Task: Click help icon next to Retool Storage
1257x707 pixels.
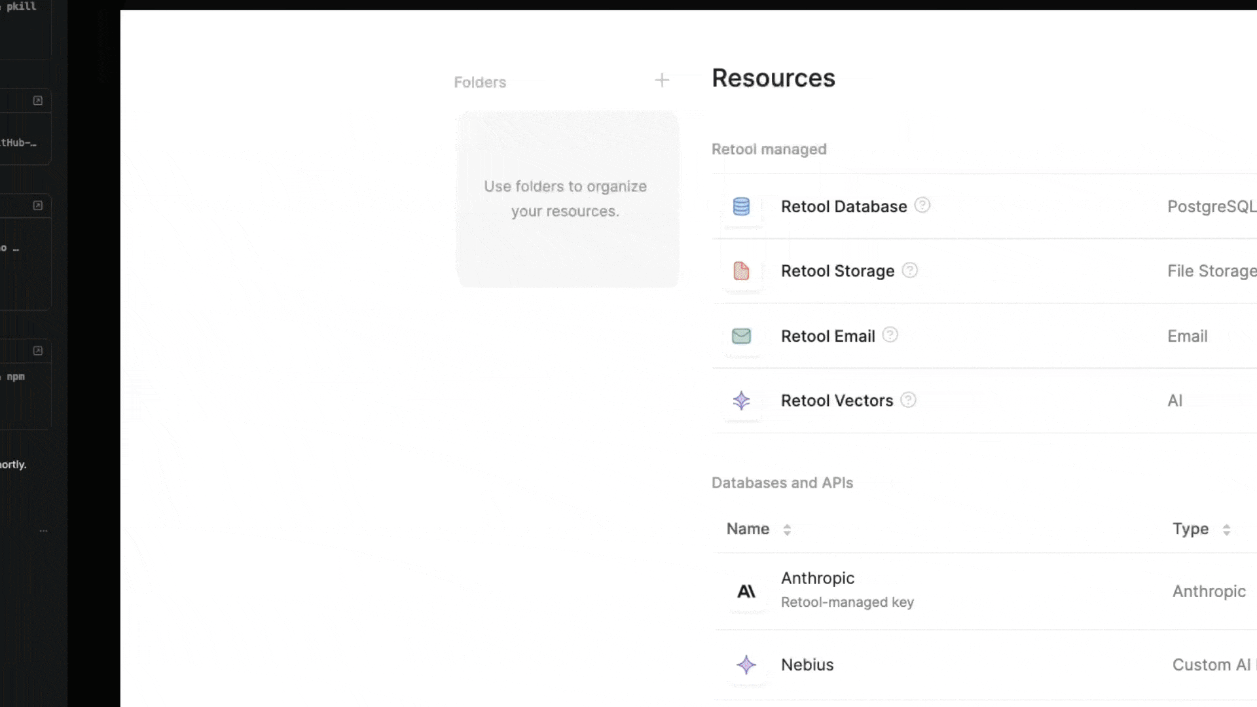Action: click(910, 270)
